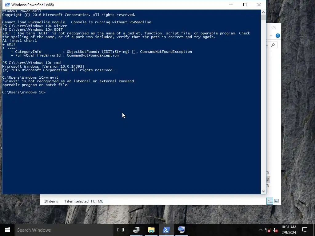The width and height of the screenshot is (315, 236).
Task: Click the 'PS C:\Users\Windows 10> cmd' line
Action: point(31,63)
